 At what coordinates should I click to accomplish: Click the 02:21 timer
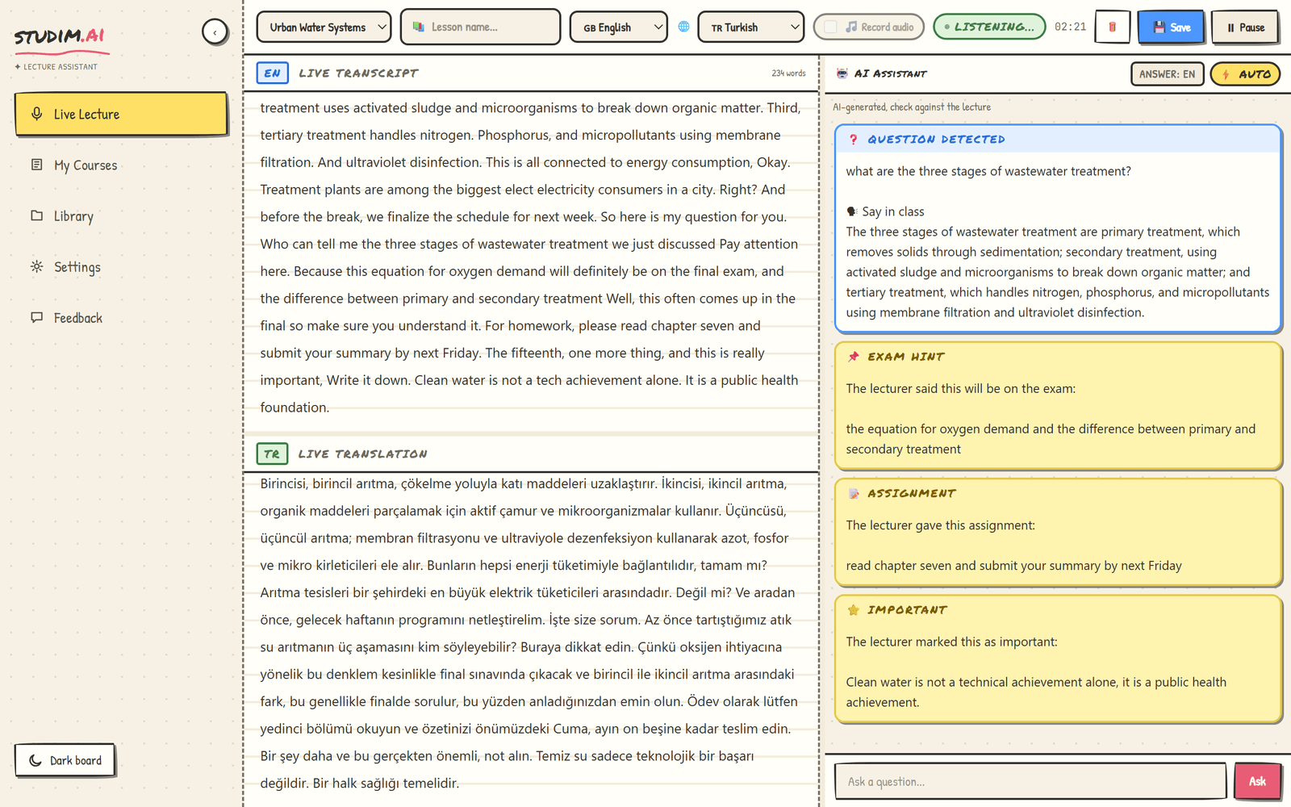1070,27
